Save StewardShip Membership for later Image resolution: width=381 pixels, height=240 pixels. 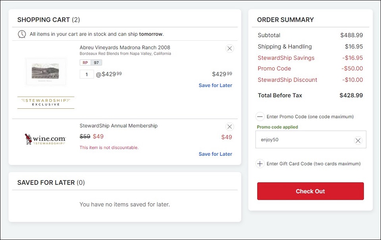(x=215, y=154)
